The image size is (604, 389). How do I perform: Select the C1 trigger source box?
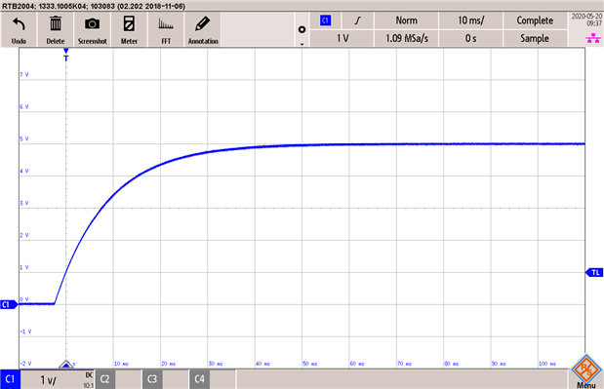coord(326,20)
